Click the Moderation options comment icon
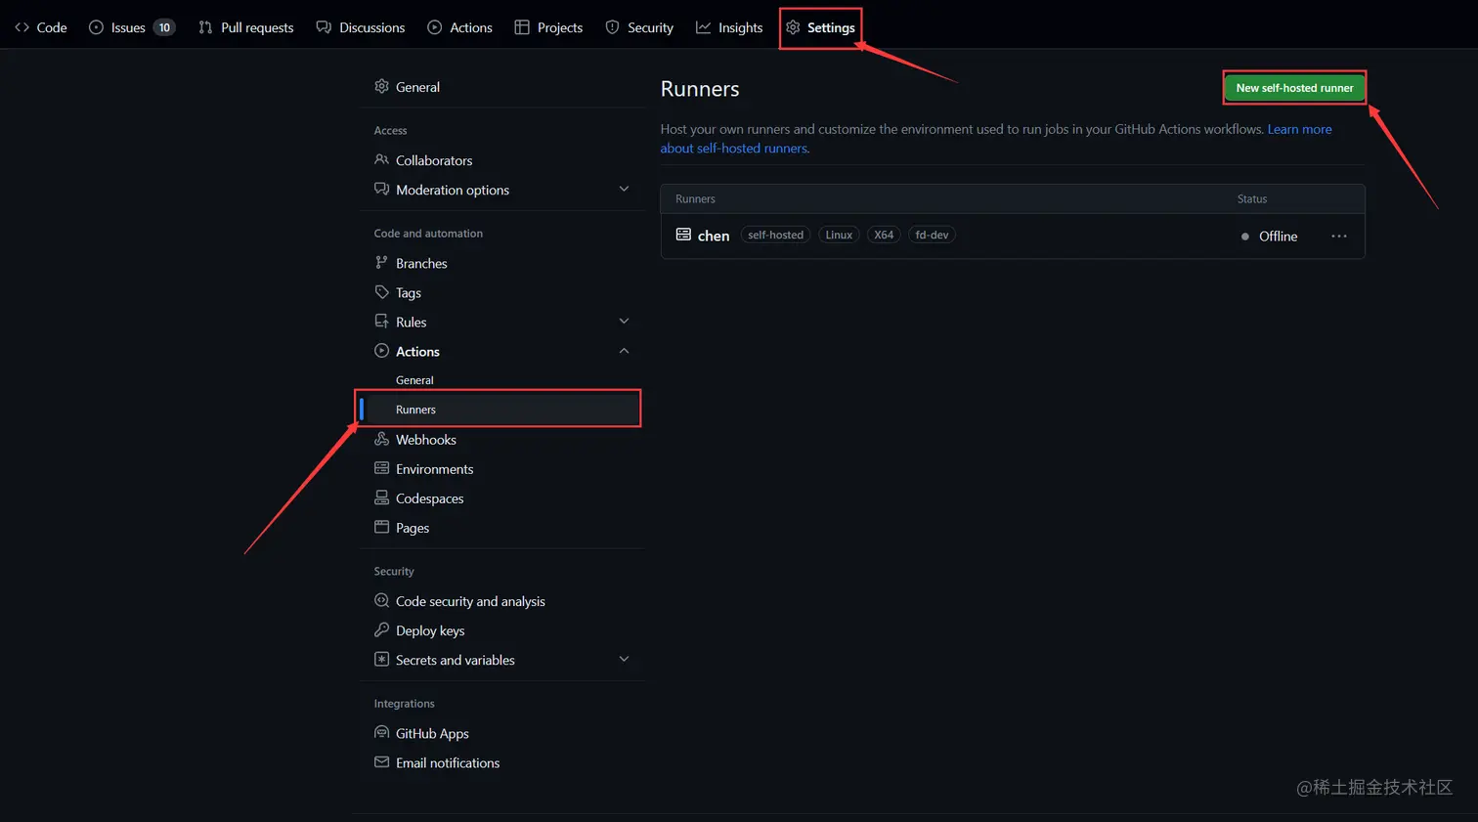Screen dimensions: 1478x822 click(381, 189)
